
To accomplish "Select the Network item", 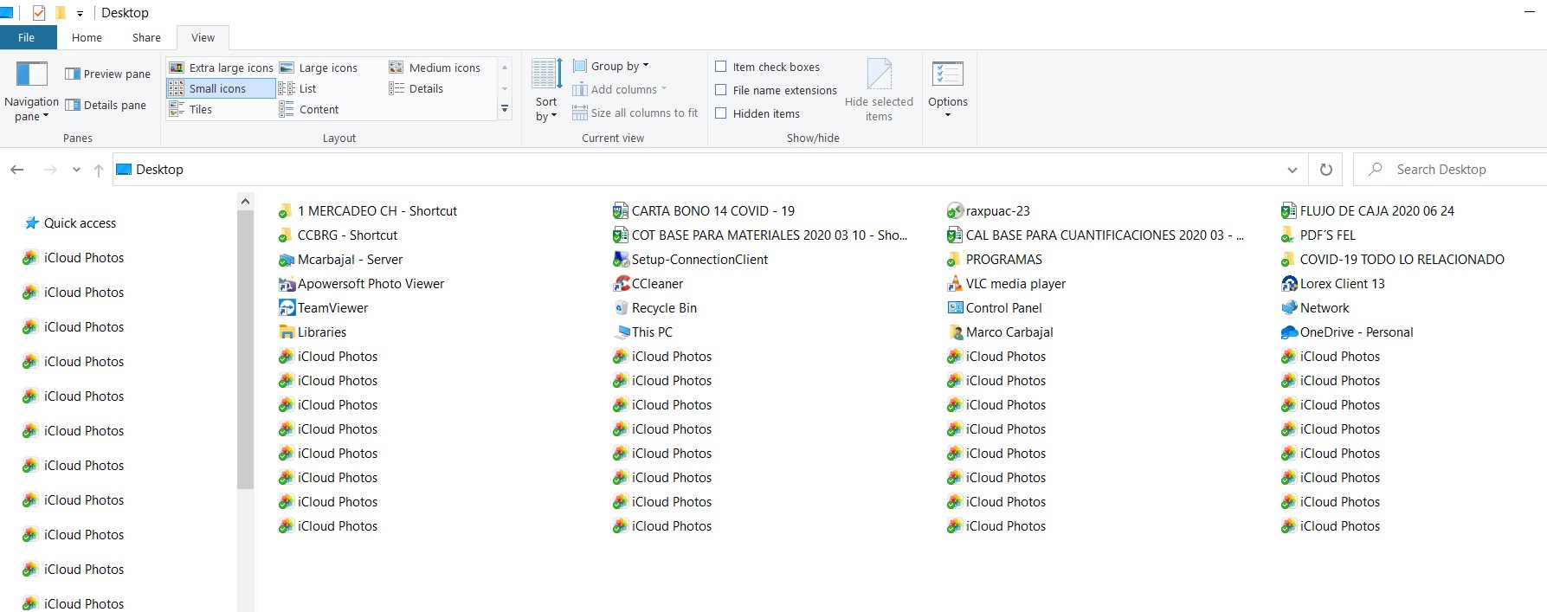I will coord(1314,307).
